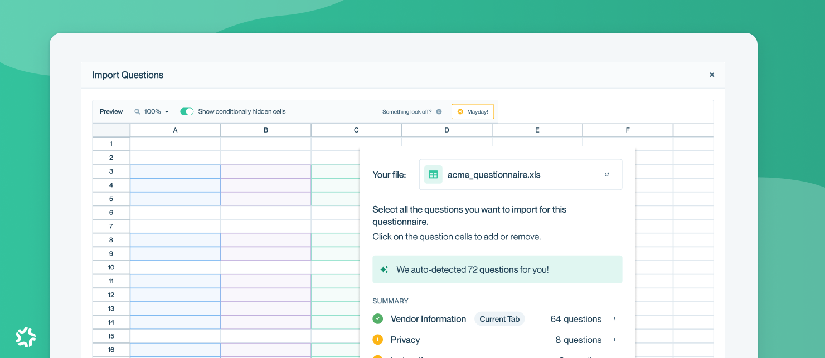Click the select-all corner of the grid
Viewport: 825px width, 358px height.
tap(111, 130)
